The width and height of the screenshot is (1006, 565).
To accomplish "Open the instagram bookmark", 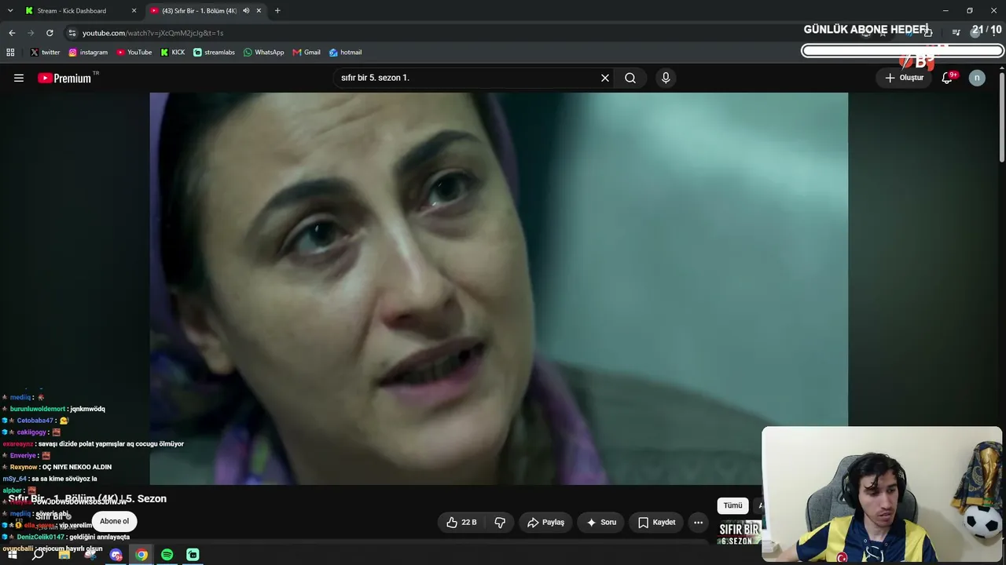I will [88, 53].
